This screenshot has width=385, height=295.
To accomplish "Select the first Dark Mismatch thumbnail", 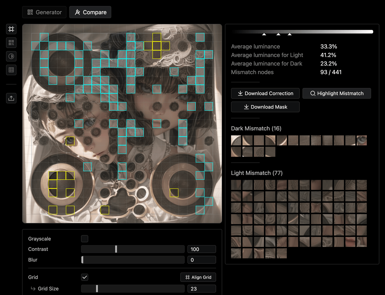I will click(x=236, y=140).
